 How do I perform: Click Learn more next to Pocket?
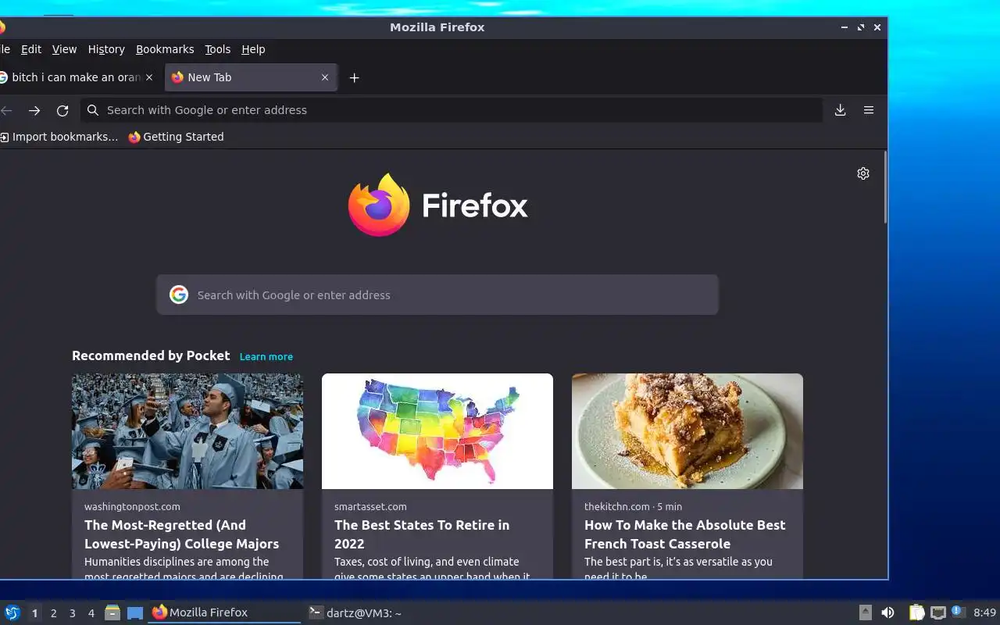266,356
